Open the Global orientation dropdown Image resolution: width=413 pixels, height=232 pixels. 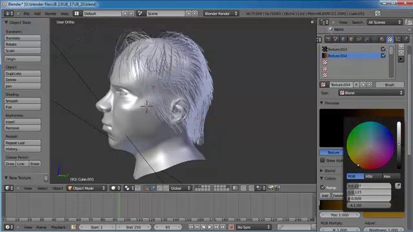tap(181, 188)
